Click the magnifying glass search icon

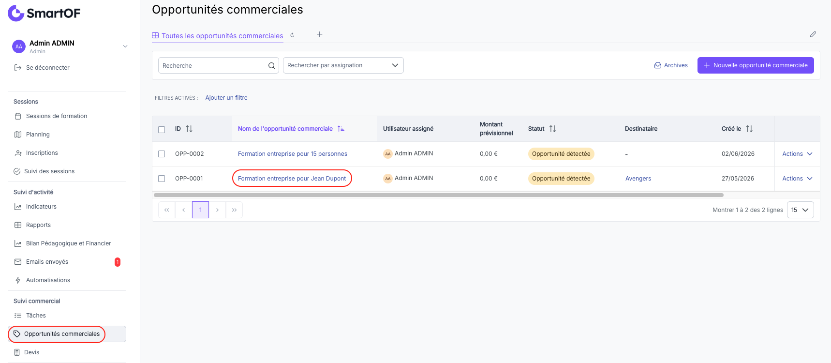coord(272,66)
